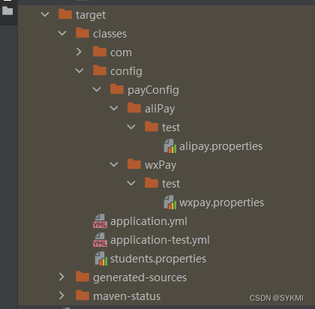The height and width of the screenshot is (309, 315).
Task: Click the alipay.properties file icon
Action: [x=170, y=146]
